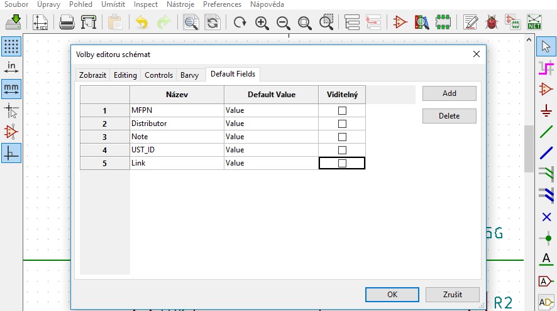This screenshot has width=557, height=311.
Task: Click the vertical scrollbar up arrow
Action: point(529,40)
